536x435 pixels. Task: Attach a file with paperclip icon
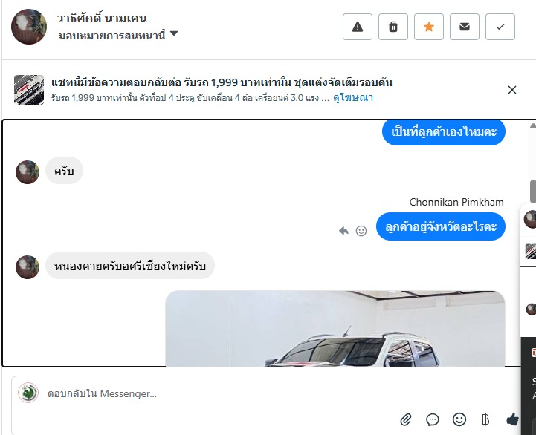pos(406,419)
